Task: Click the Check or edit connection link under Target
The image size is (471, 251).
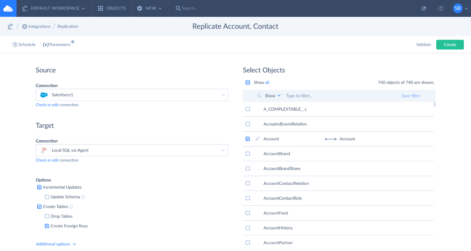Action: pos(57,160)
